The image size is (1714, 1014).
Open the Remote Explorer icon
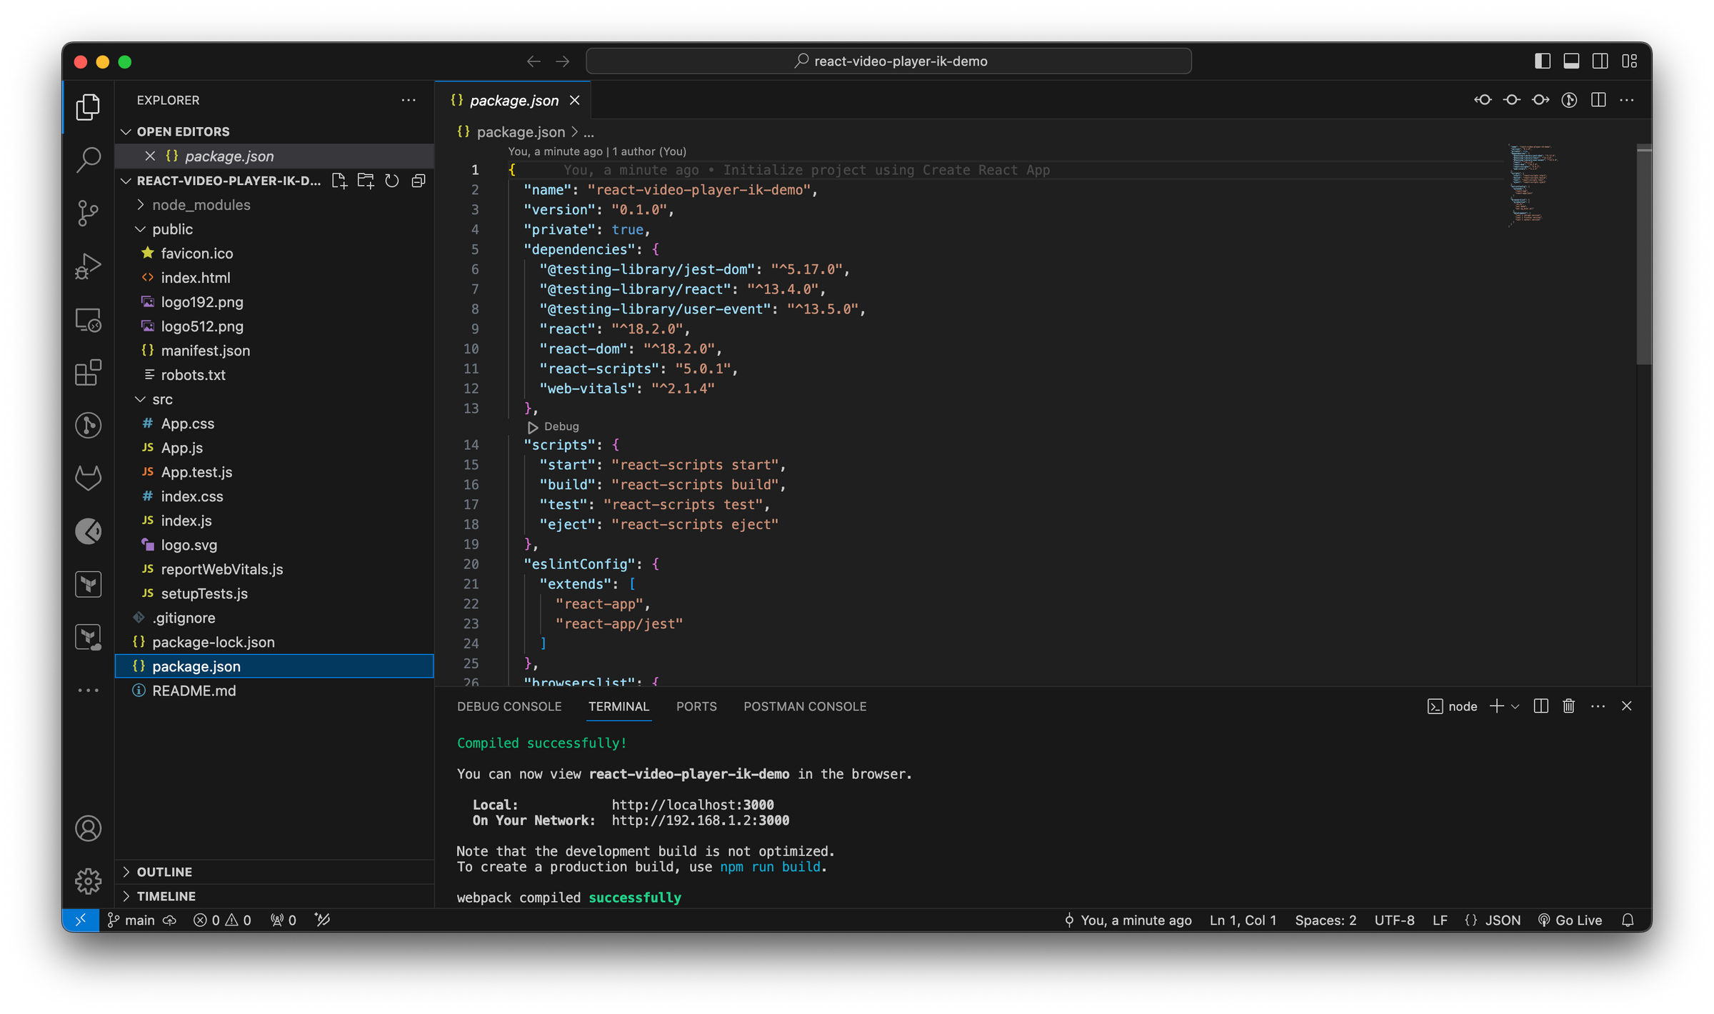88,319
